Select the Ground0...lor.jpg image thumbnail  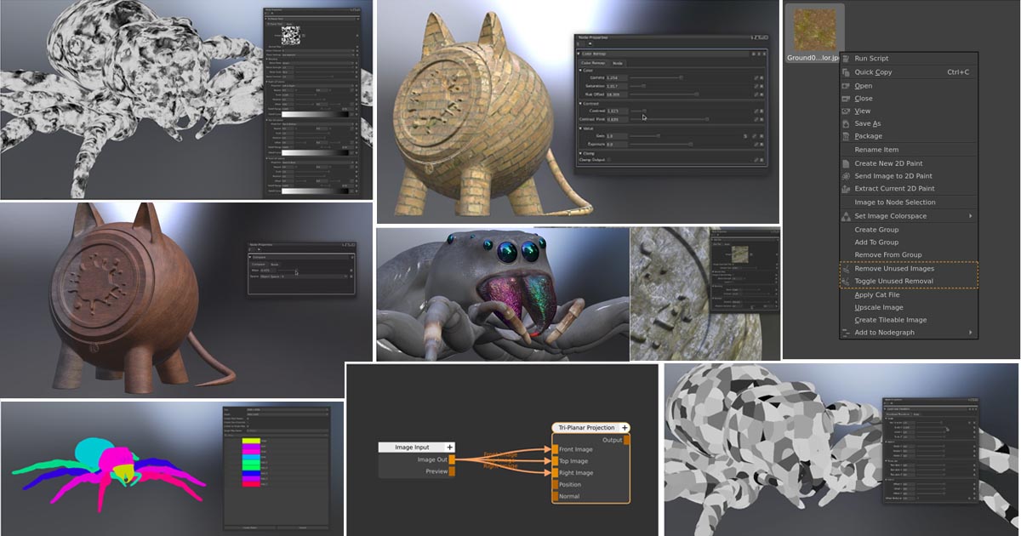pyautogui.click(x=814, y=33)
